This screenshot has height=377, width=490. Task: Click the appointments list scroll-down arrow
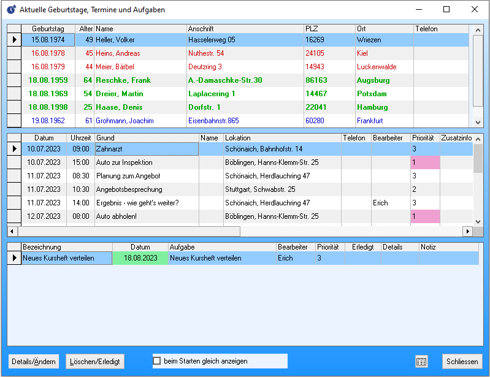[478, 221]
